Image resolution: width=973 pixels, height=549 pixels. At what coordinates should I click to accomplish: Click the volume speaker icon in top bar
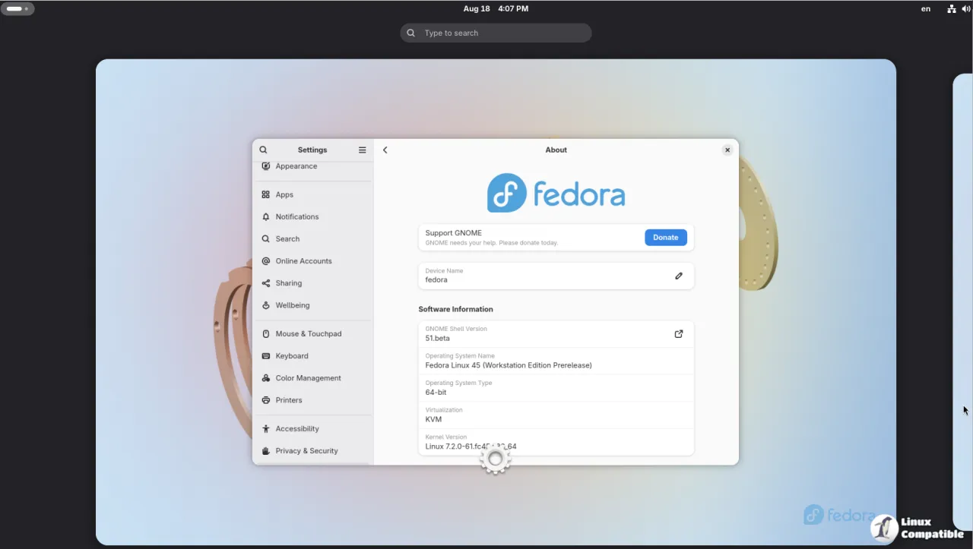click(965, 9)
